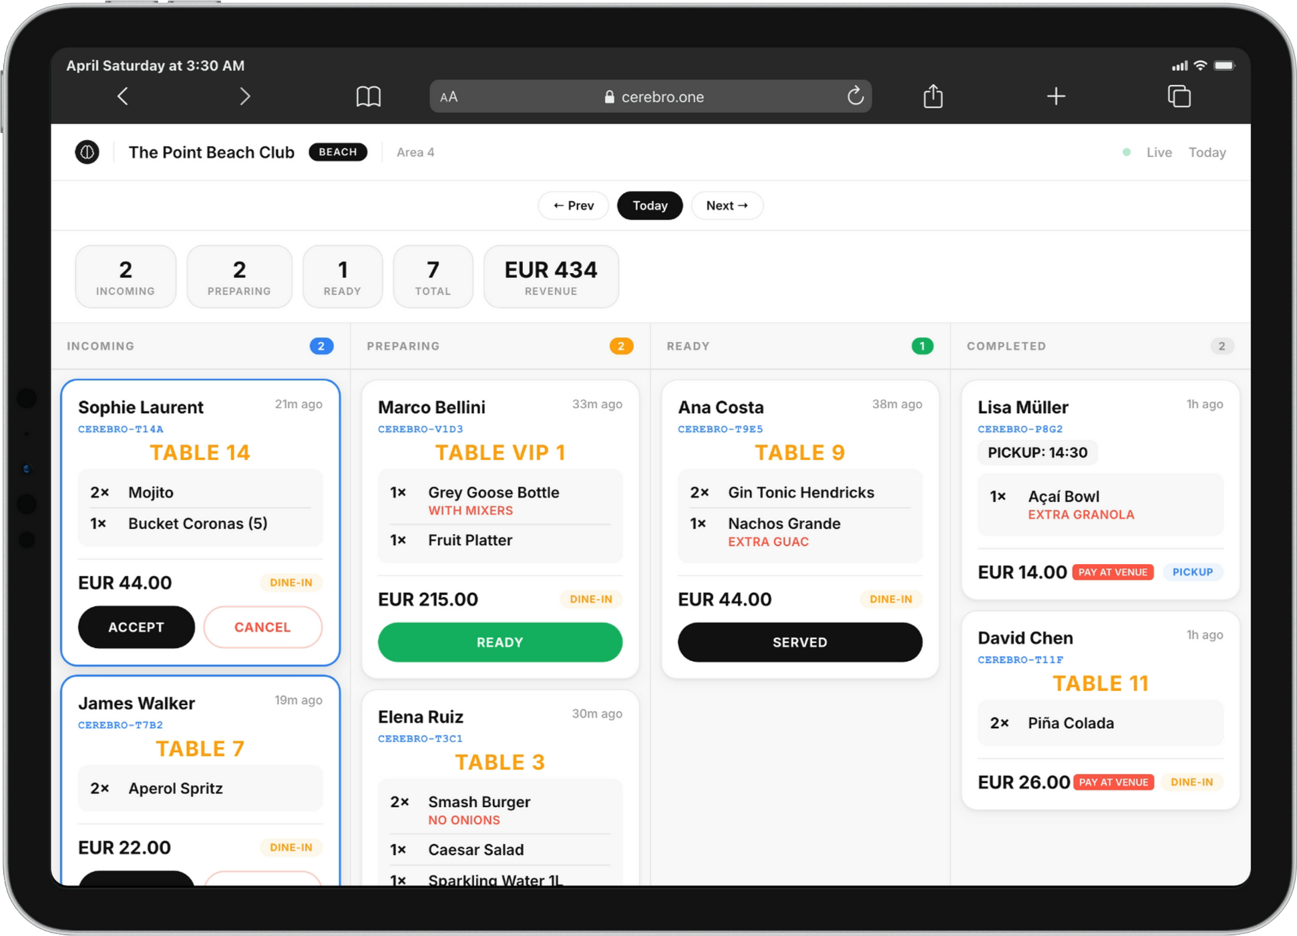This screenshot has height=936, width=1297.
Task: Mark Marco Bellini's order as Ready
Action: tap(500, 642)
